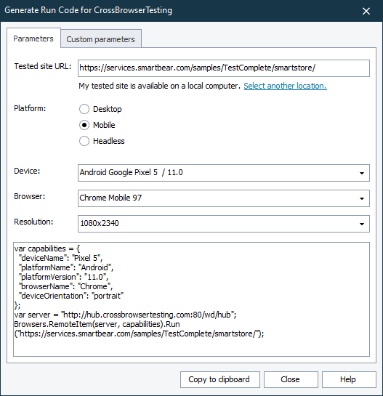The width and height of the screenshot is (383, 396).
Task: Follow the Select another location link
Action: pyautogui.click(x=285, y=86)
